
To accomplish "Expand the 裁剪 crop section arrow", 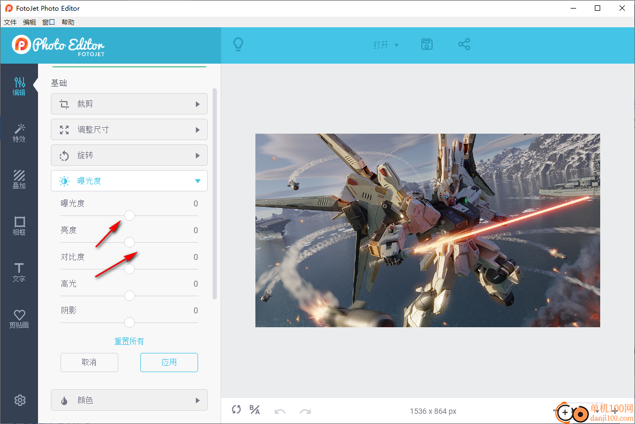I will 198,104.
